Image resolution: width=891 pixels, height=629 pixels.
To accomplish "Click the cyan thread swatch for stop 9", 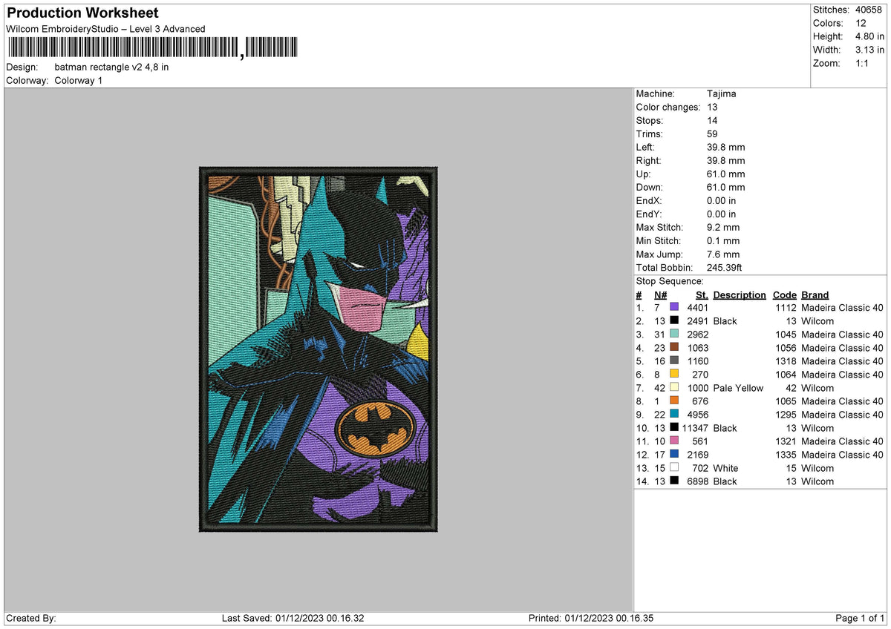I will pos(674,414).
